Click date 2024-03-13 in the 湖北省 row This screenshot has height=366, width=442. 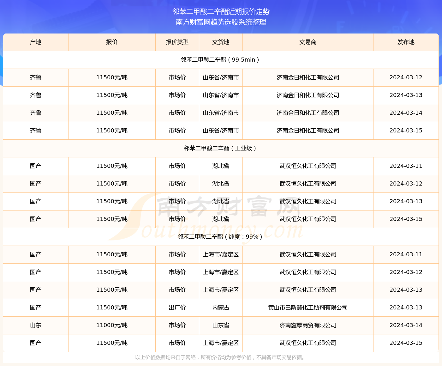[x=406, y=201]
